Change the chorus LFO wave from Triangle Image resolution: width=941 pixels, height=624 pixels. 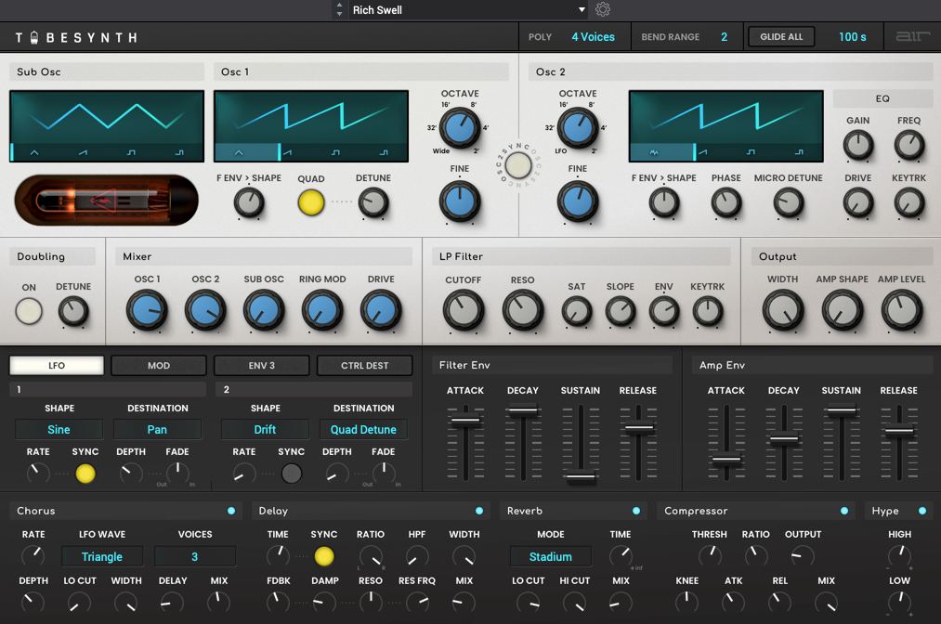101,556
